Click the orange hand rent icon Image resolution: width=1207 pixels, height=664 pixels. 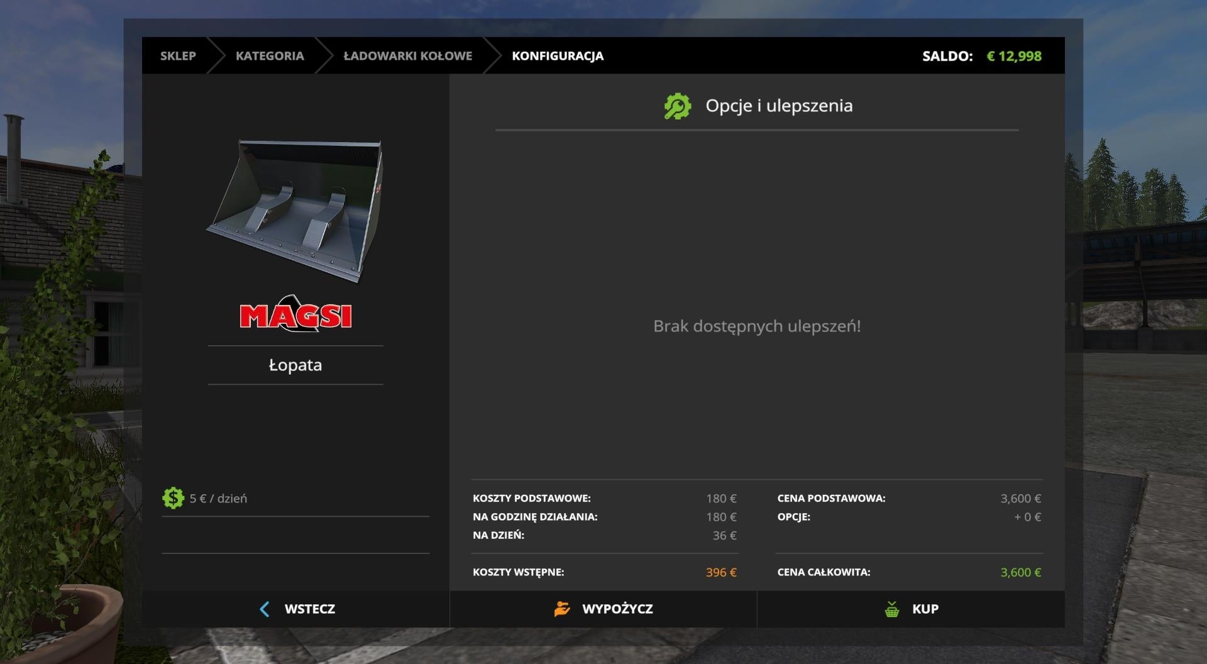coord(562,609)
